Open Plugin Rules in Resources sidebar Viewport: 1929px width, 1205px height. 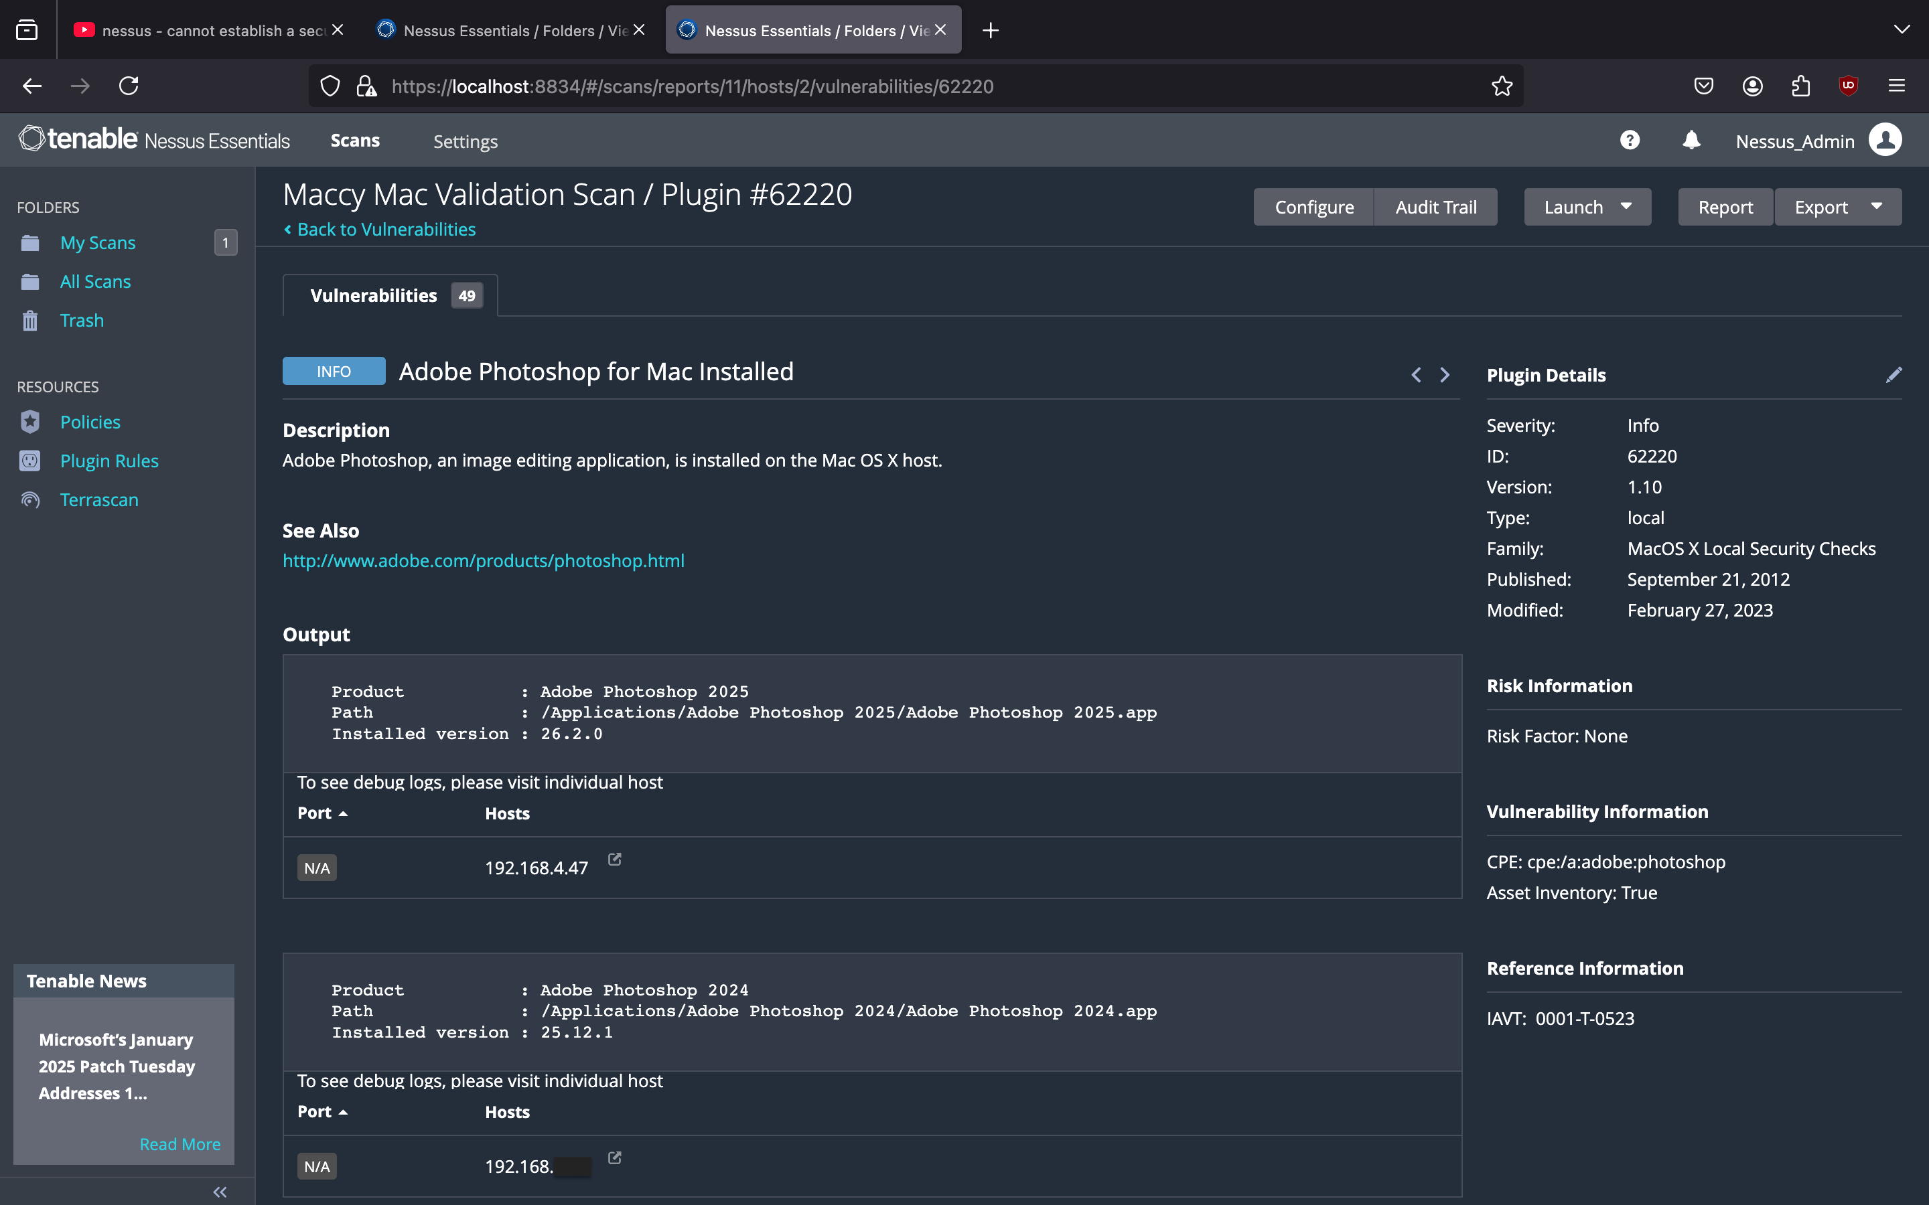[x=109, y=461]
